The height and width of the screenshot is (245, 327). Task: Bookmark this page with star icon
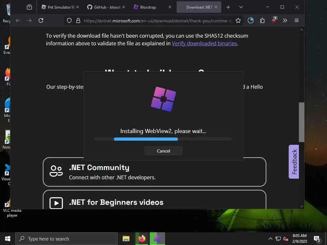click(x=238, y=20)
